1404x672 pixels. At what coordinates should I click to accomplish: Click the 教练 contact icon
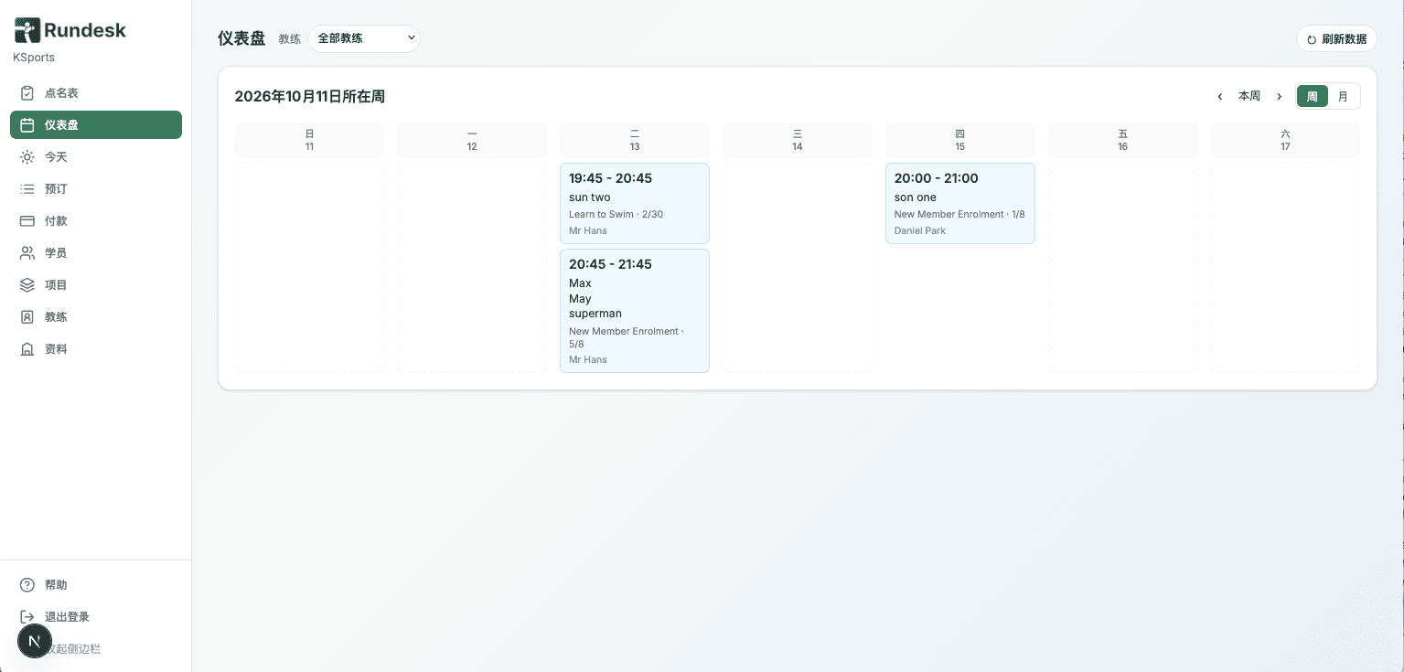click(x=27, y=317)
